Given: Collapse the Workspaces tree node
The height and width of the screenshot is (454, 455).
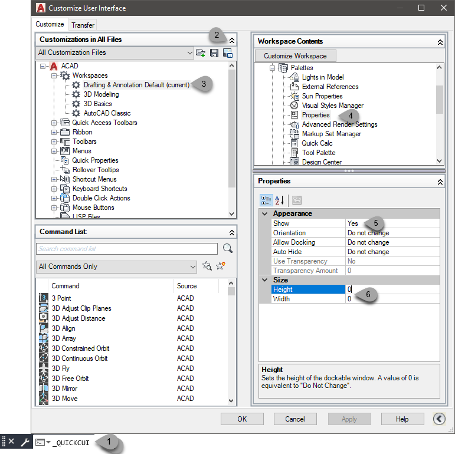Looking at the screenshot, I should pos(54,75).
